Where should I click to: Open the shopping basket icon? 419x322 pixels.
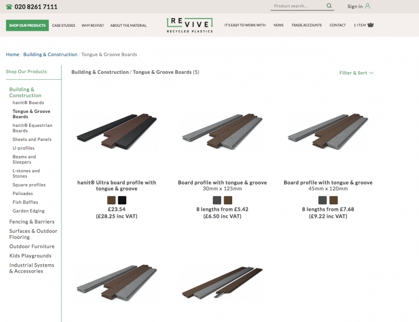[x=371, y=25]
